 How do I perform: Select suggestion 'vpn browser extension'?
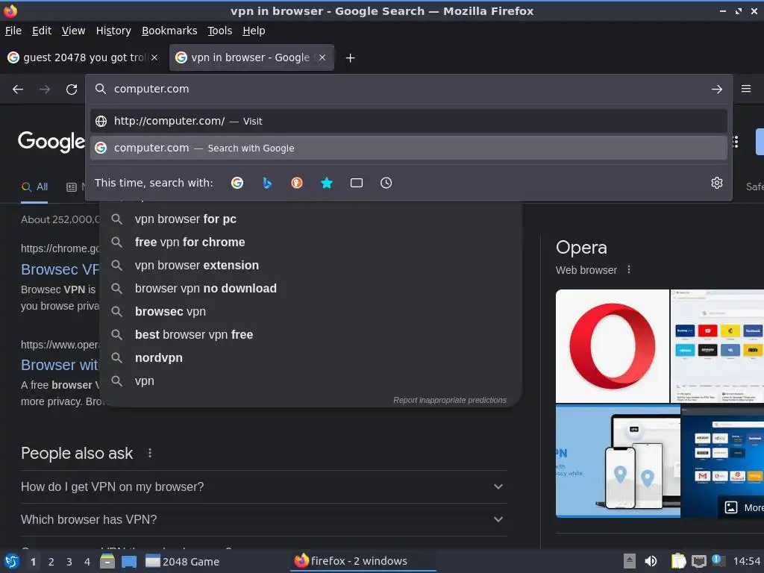pos(311,265)
